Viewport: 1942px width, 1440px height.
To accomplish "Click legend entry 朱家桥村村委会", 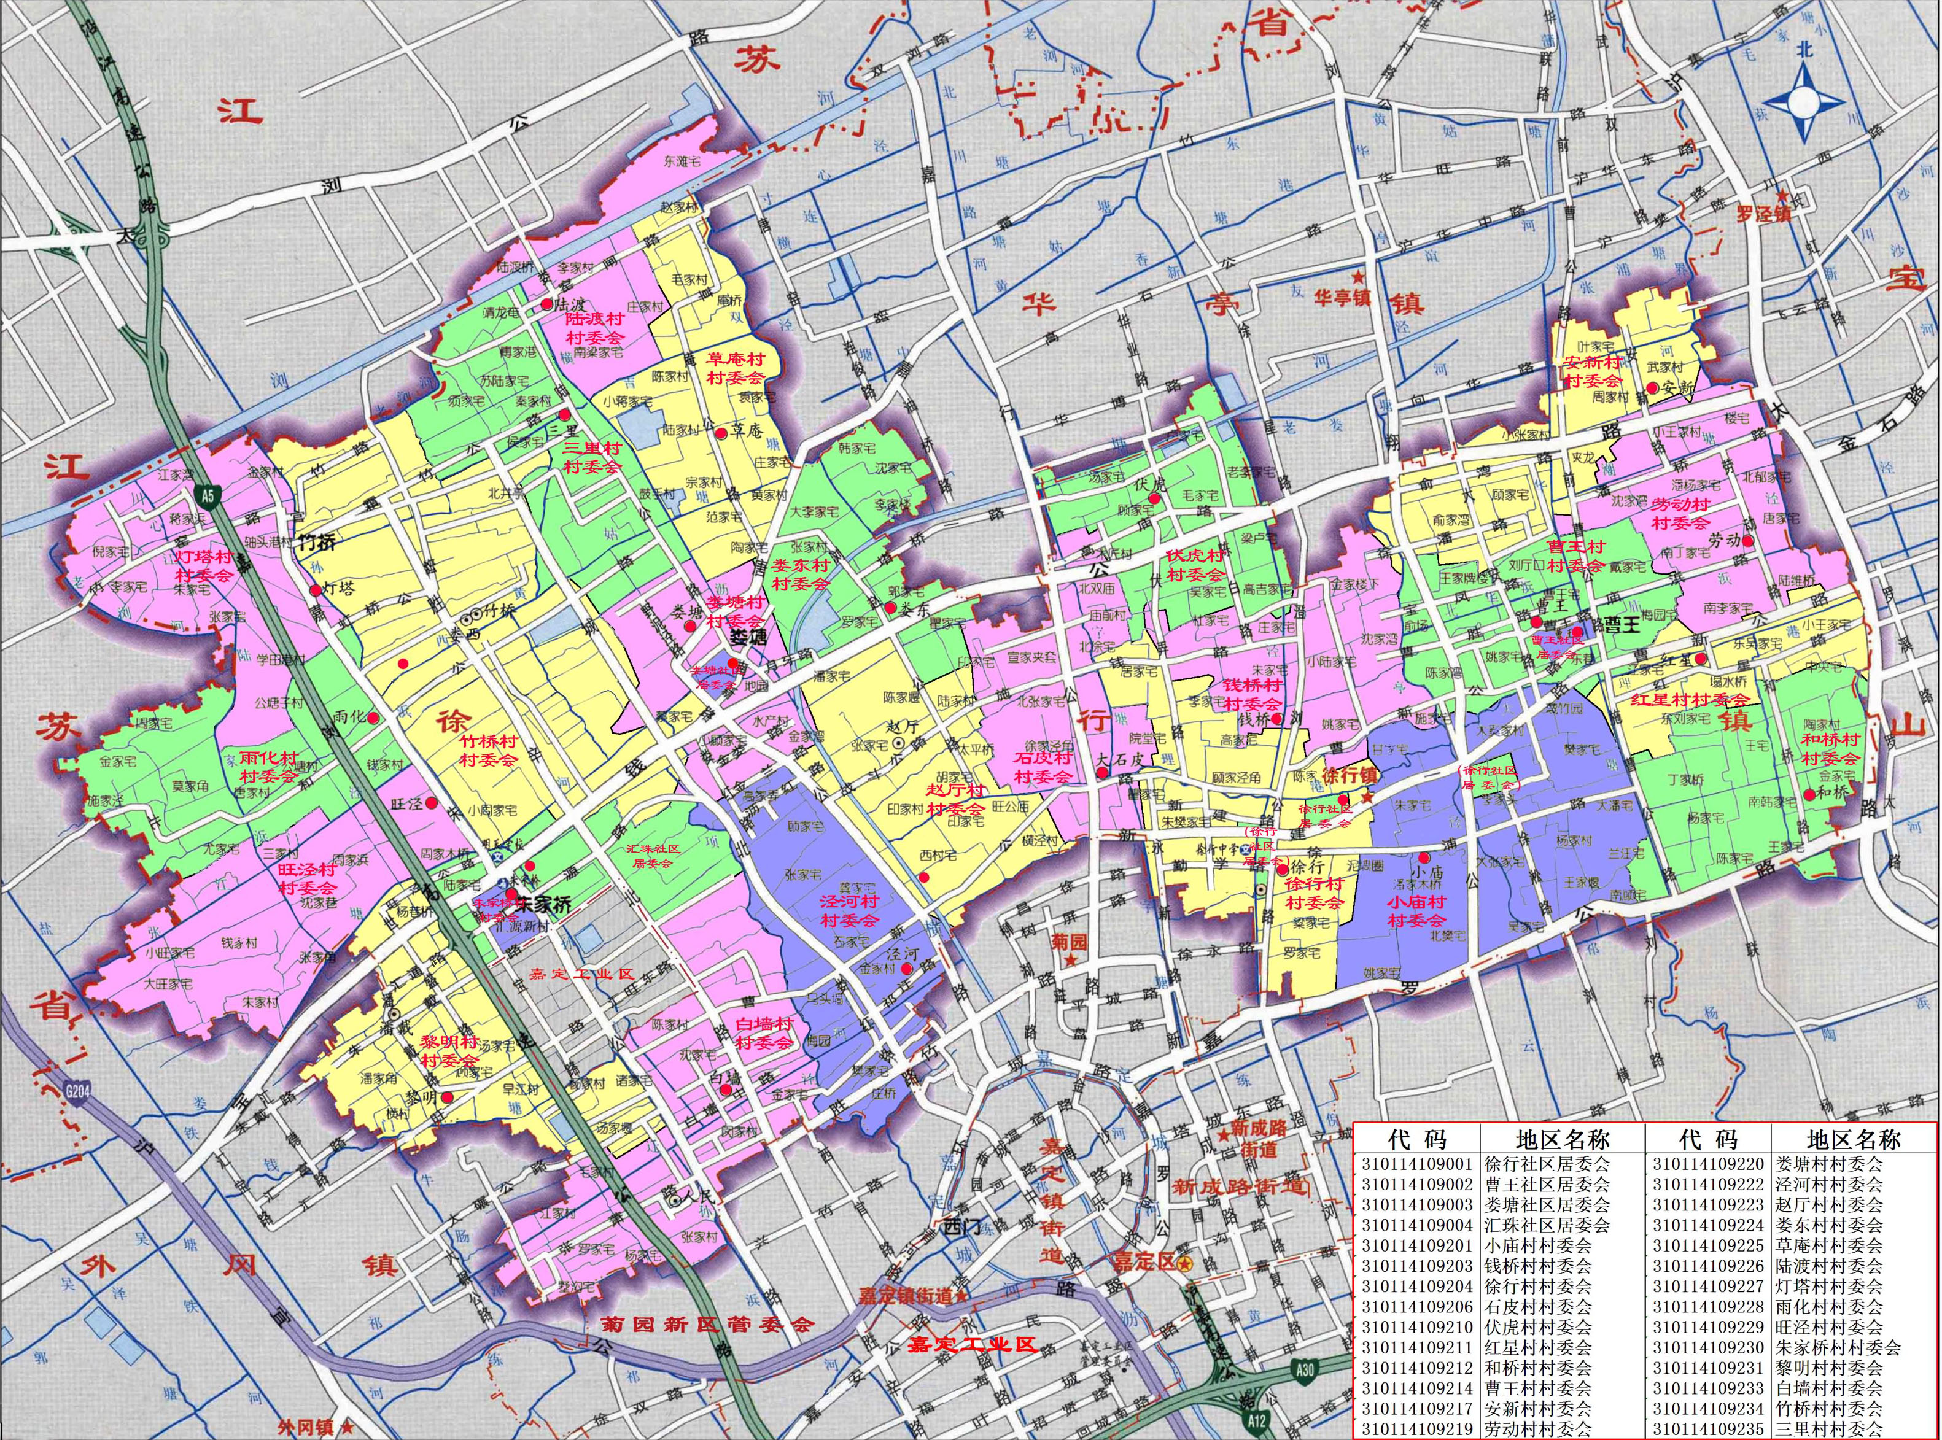I will [1838, 1347].
